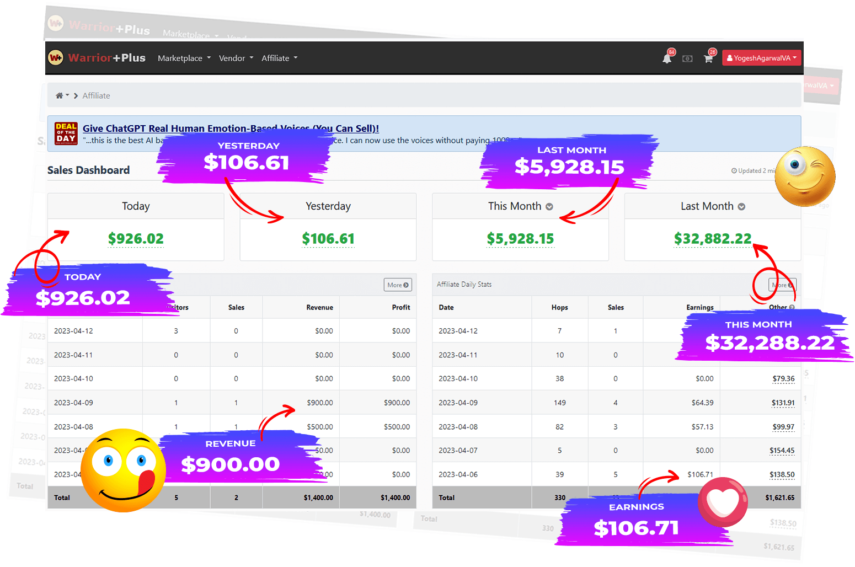Expand the Last Month period selector

[741, 206]
